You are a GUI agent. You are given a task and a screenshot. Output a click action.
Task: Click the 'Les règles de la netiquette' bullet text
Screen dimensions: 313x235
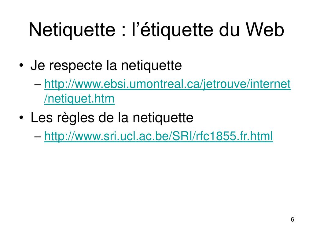(112, 118)
